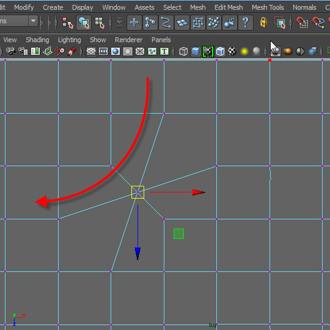Open the Mesh Tools menu
Screen dimensions: 330x330
coord(268,7)
